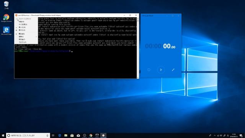Image resolution: width=245 pixels, height=138 pixels.
Task: Click the IME 'A' input mode indicator
Action: [228, 135]
